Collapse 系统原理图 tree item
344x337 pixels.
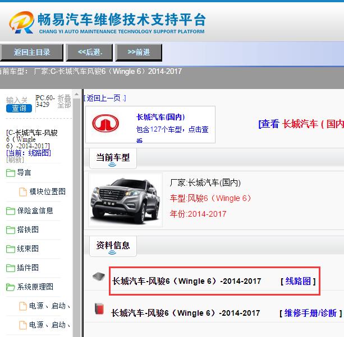(35, 287)
